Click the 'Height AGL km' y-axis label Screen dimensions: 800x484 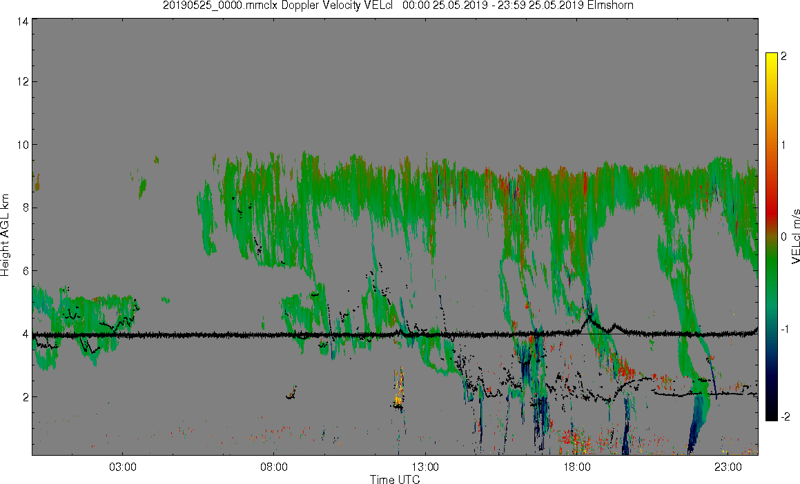5,235
